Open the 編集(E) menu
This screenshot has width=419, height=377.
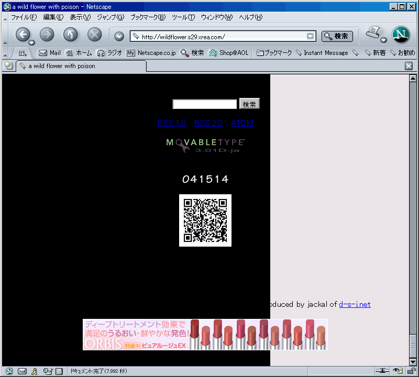53,17
